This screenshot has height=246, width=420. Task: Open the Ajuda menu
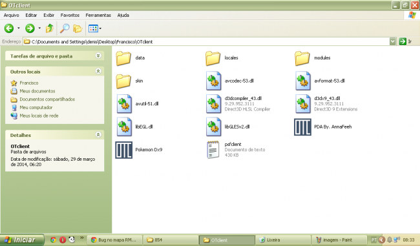123,15
